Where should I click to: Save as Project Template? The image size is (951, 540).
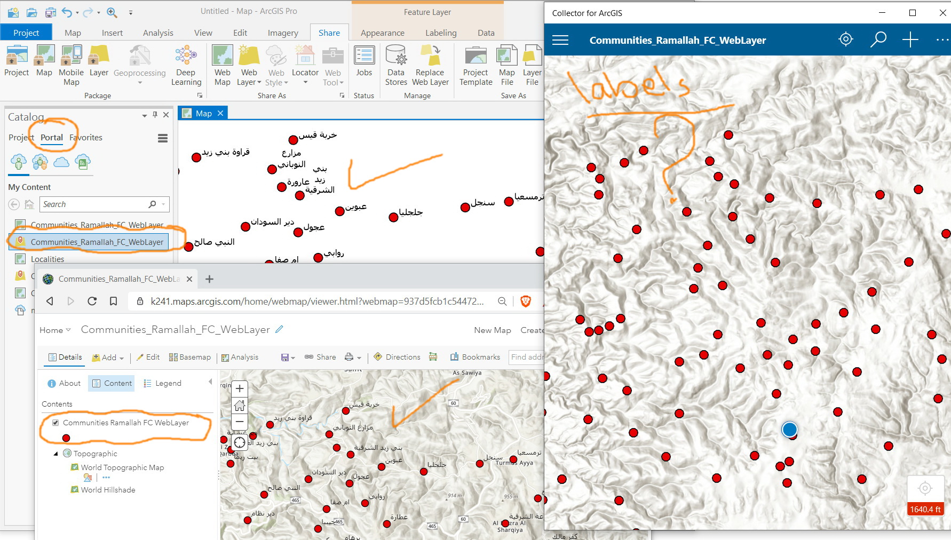click(475, 65)
